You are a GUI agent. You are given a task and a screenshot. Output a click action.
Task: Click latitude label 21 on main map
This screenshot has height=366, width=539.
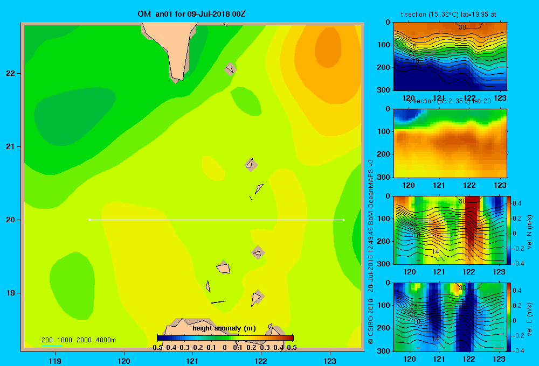pos(11,146)
